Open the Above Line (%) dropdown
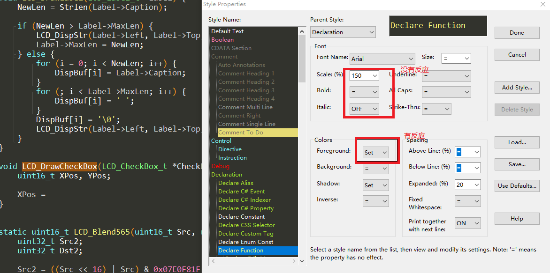 (x=467, y=152)
